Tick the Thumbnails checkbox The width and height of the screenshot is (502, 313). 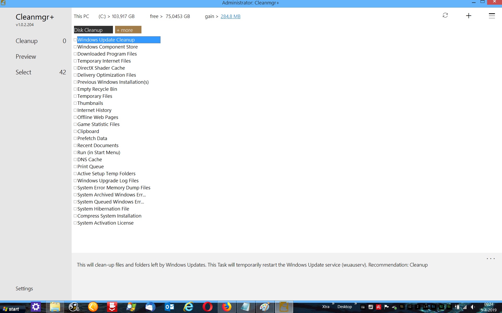(x=75, y=103)
